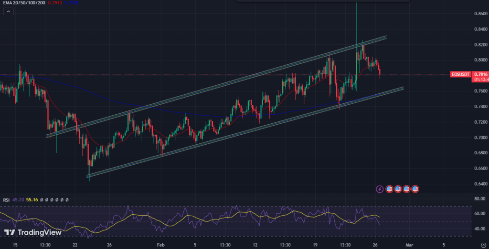Open the second US flag economic event

(398, 189)
